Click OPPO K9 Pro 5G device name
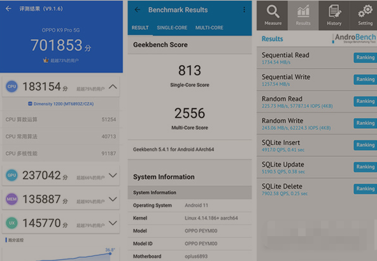 tap(60, 30)
